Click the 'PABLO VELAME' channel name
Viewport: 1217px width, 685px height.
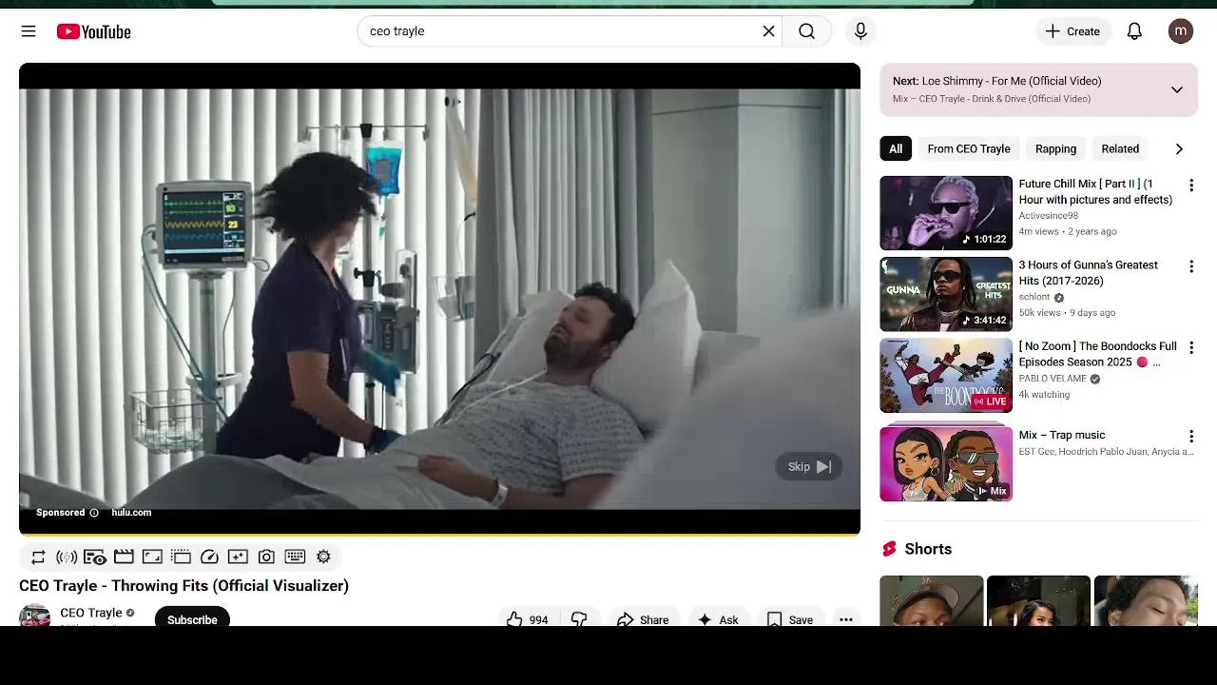[1053, 379]
